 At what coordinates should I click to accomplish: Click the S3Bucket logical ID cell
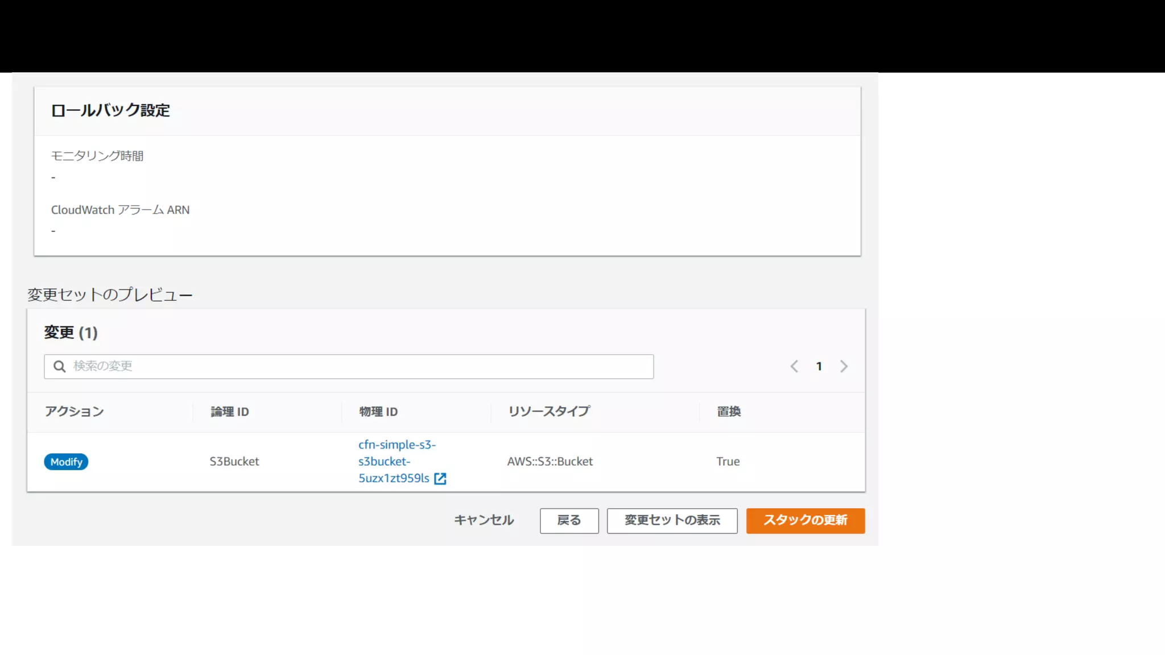(234, 462)
